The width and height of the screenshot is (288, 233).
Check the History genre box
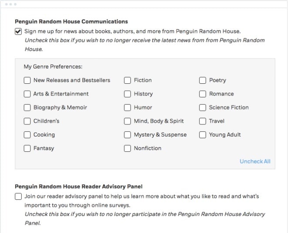click(127, 94)
